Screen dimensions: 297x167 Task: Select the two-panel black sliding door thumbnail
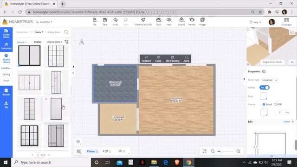tap(29, 56)
